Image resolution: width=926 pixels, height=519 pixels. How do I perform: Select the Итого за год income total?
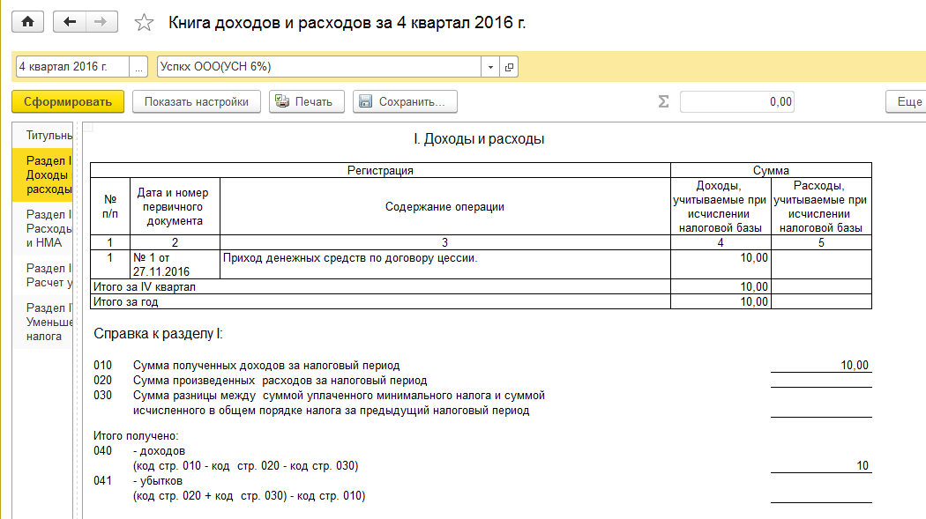[x=721, y=302]
